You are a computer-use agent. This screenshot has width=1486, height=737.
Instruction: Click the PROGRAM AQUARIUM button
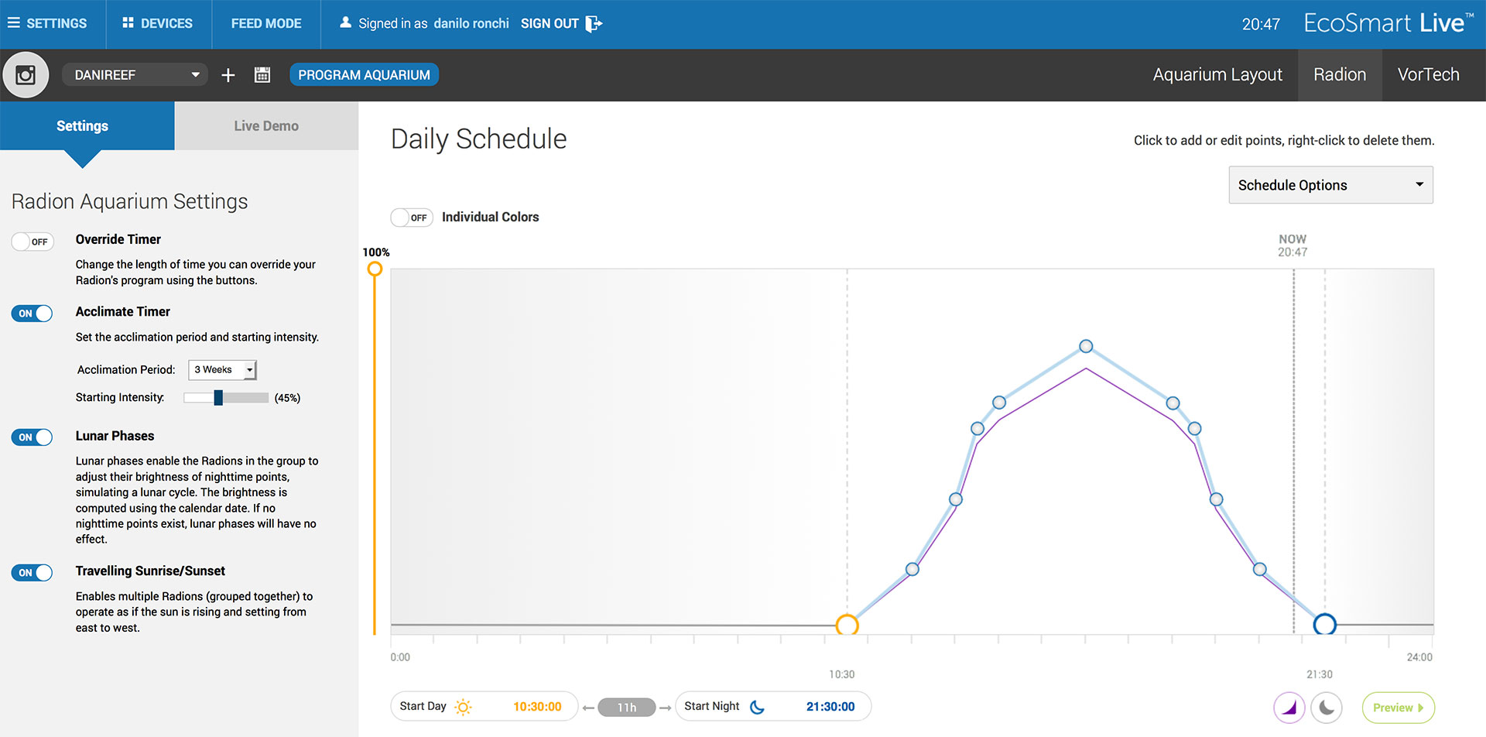tap(364, 75)
